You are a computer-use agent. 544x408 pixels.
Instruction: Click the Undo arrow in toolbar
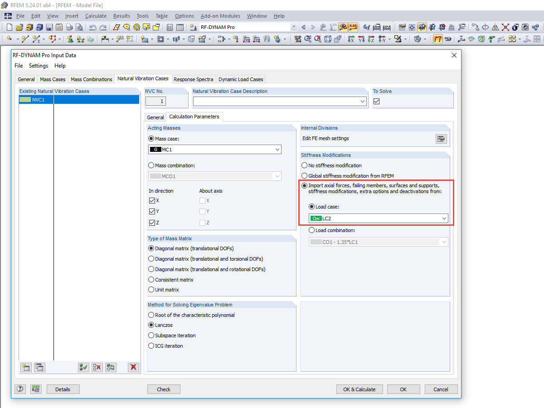(93, 27)
